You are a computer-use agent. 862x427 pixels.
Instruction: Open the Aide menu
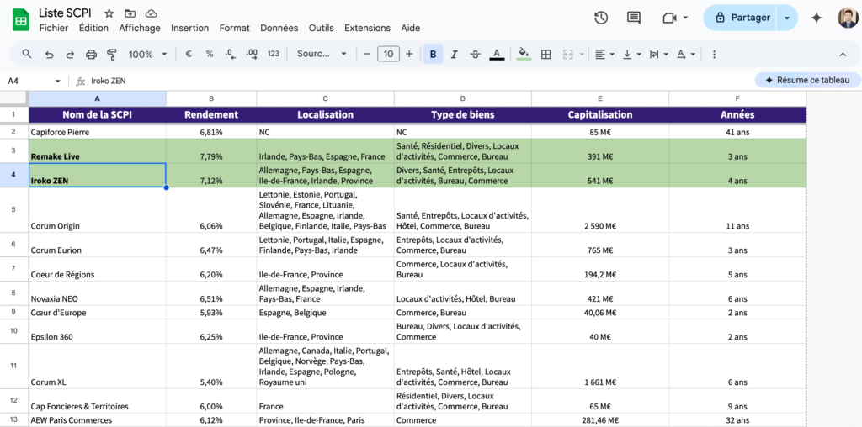pyautogui.click(x=410, y=28)
